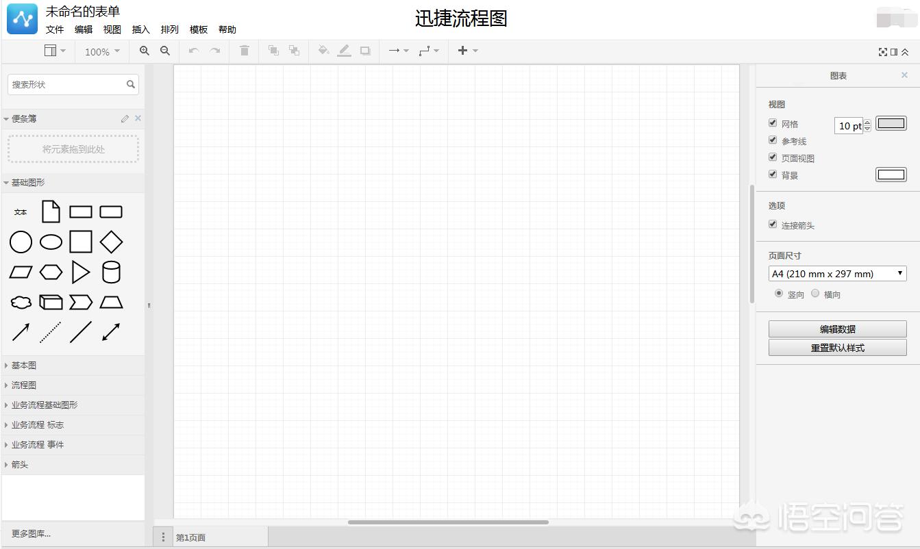
Task: Select the circle shape
Action: click(x=21, y=242)
